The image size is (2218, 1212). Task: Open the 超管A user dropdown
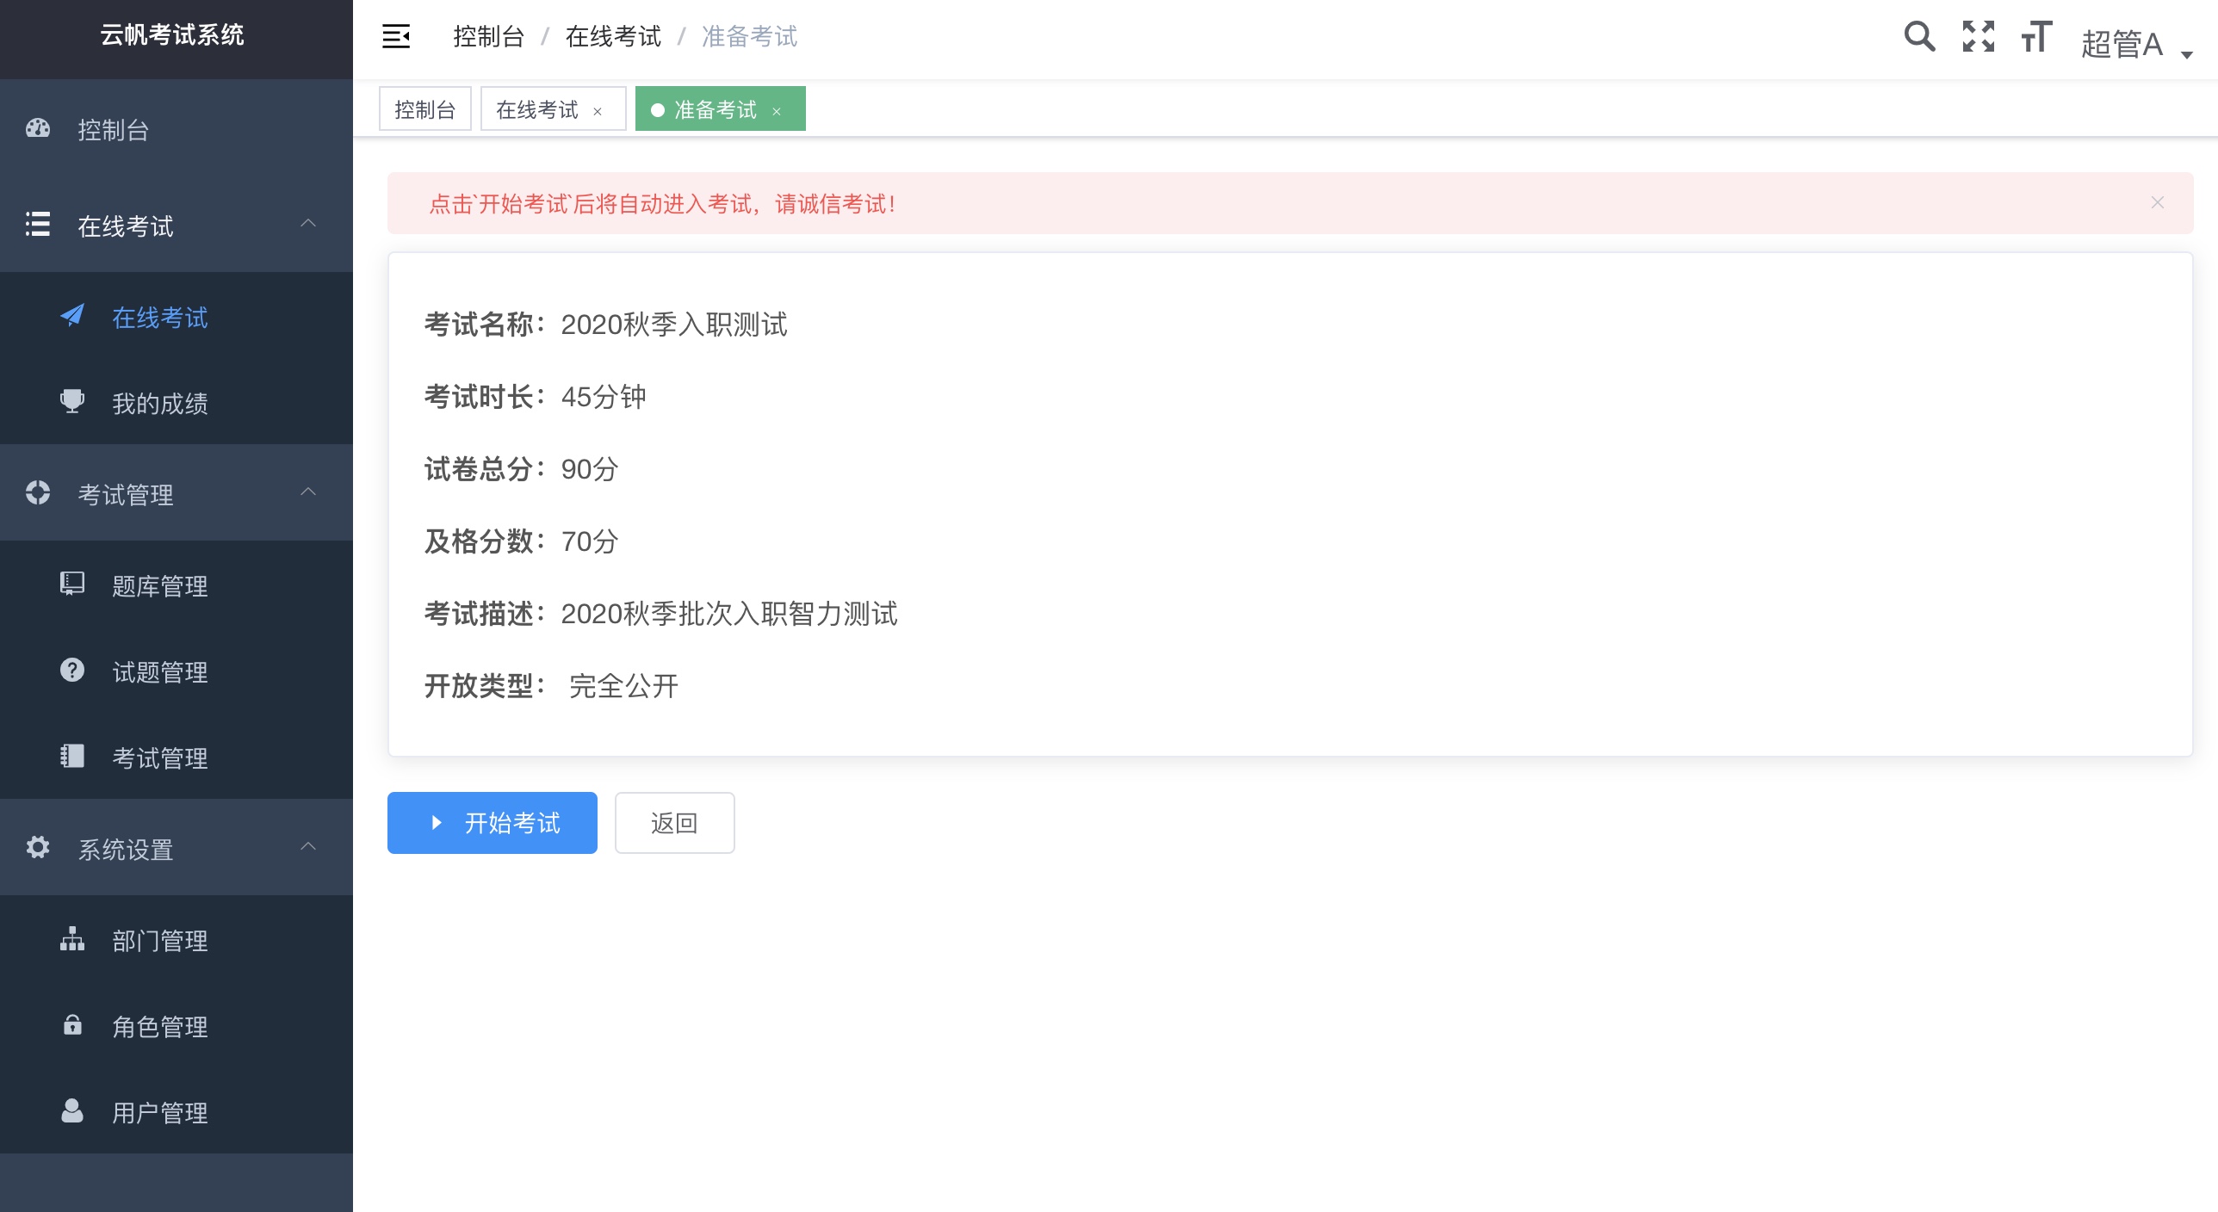(x=2128, y=41)
